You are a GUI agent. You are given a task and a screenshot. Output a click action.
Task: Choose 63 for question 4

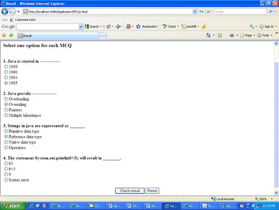[6, 163]
